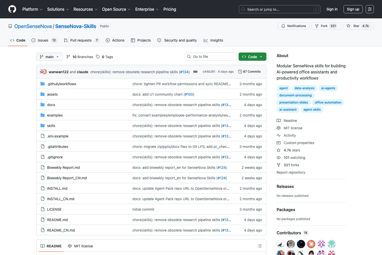Open the 87 Commits history icon
The image size is (382, 255).
(x=240, y=72)
